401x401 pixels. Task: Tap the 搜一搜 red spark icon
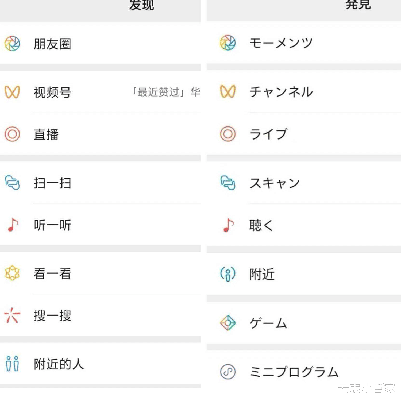pyautogui.click(x=12, y=315)
